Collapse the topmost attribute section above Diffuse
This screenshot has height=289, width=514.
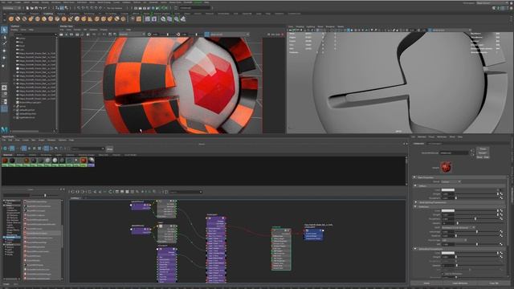pos(415,177)
